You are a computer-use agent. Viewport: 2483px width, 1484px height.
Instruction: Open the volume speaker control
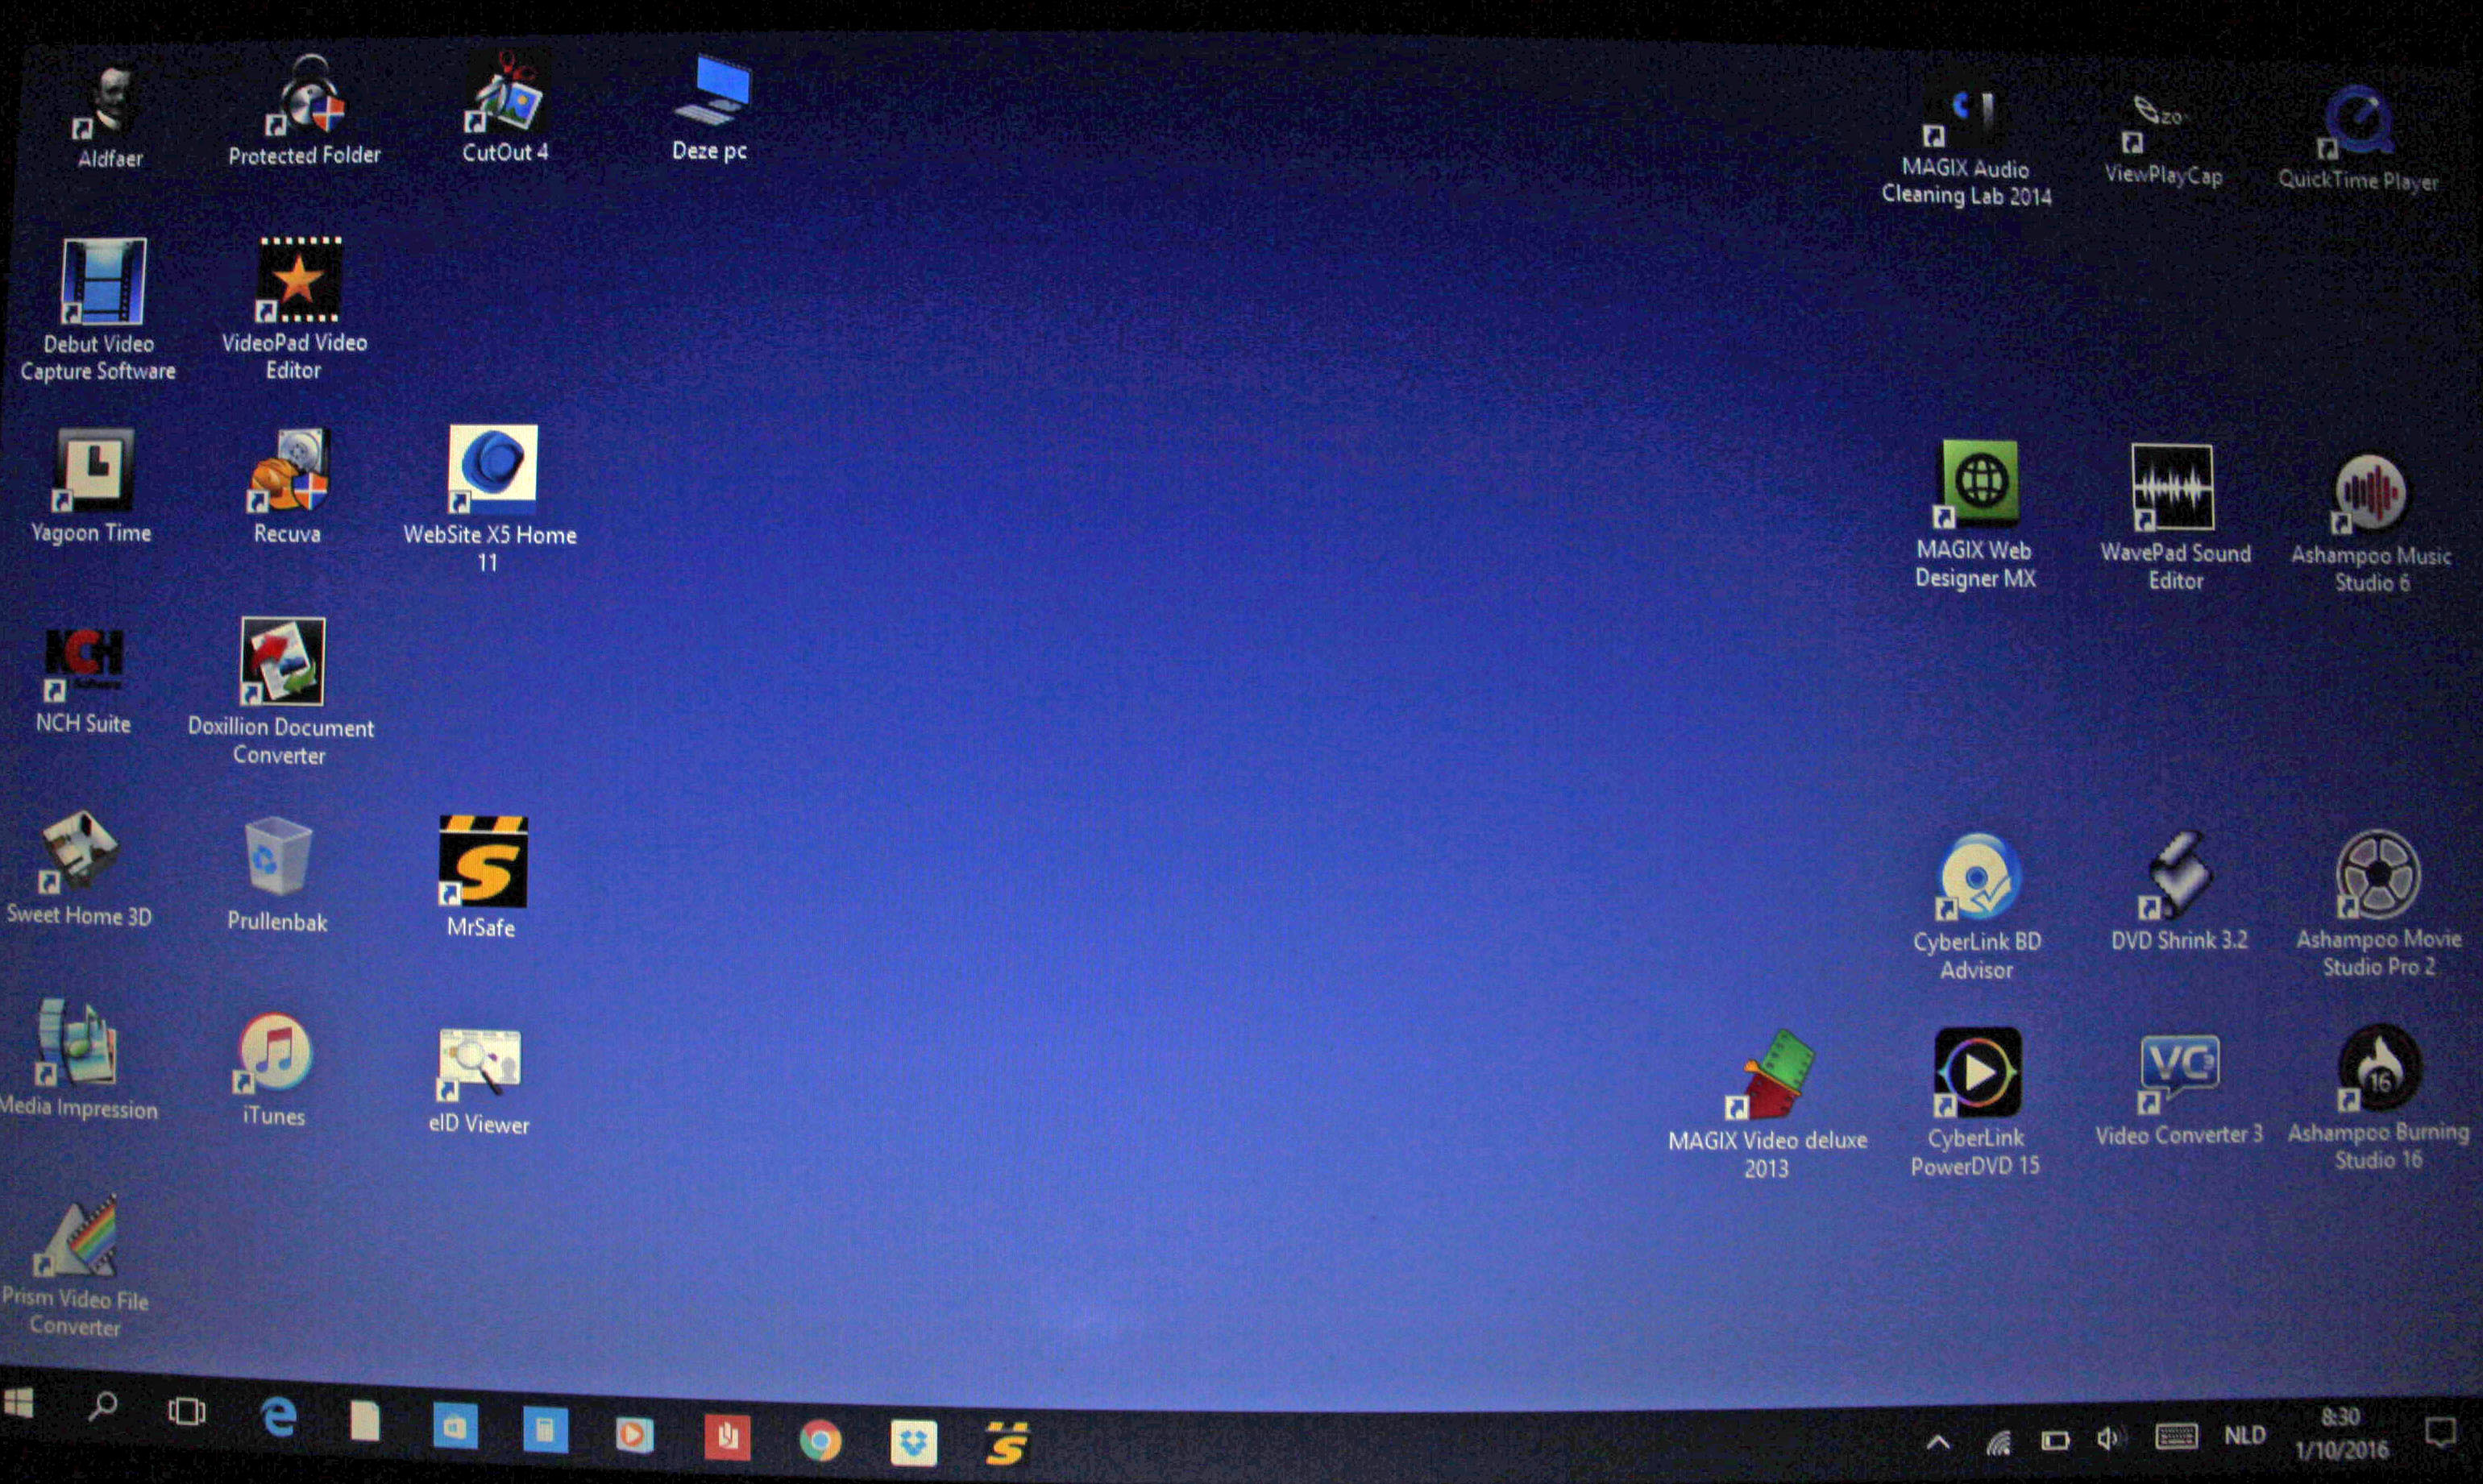tap(2107, 1439)
